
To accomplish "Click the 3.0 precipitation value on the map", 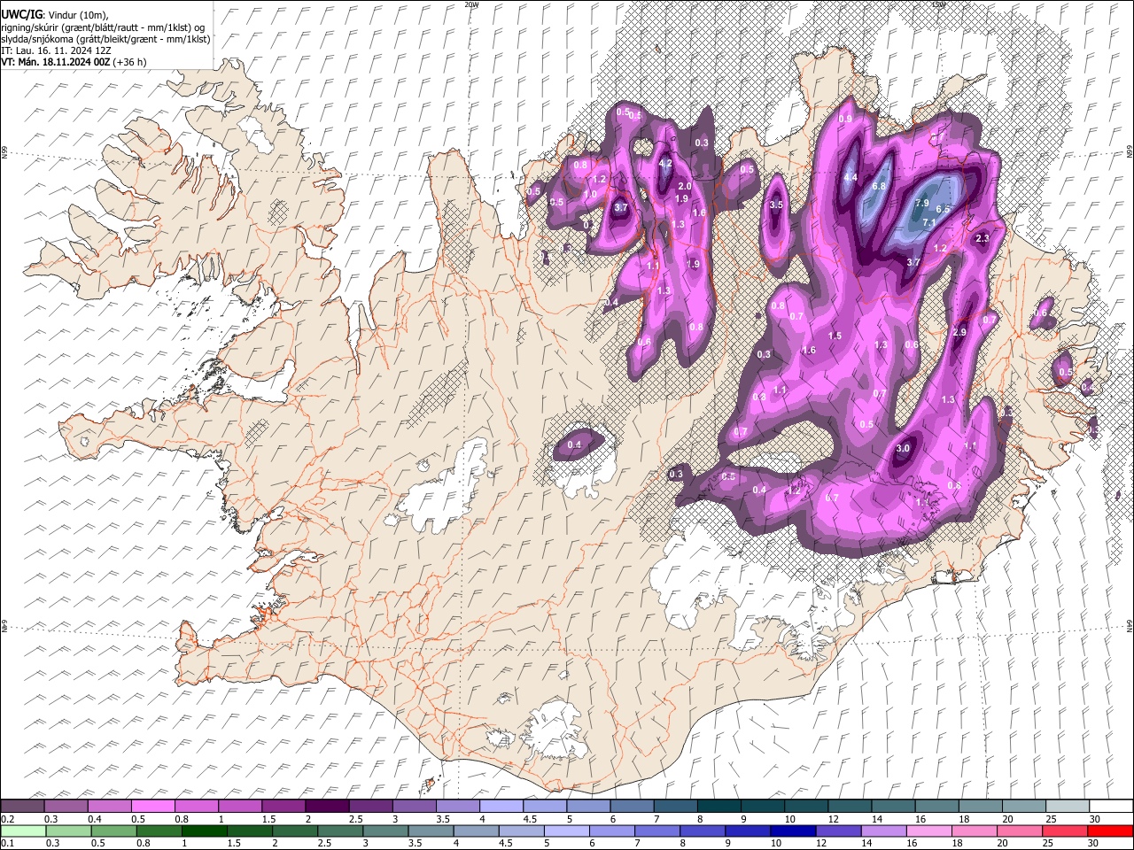I will point(903,449).
